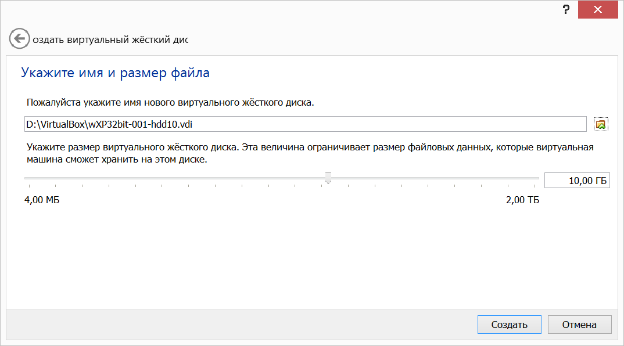The image size is (624, 346).
Task: Click the window title text near back arrow
Action: (110, 39)
